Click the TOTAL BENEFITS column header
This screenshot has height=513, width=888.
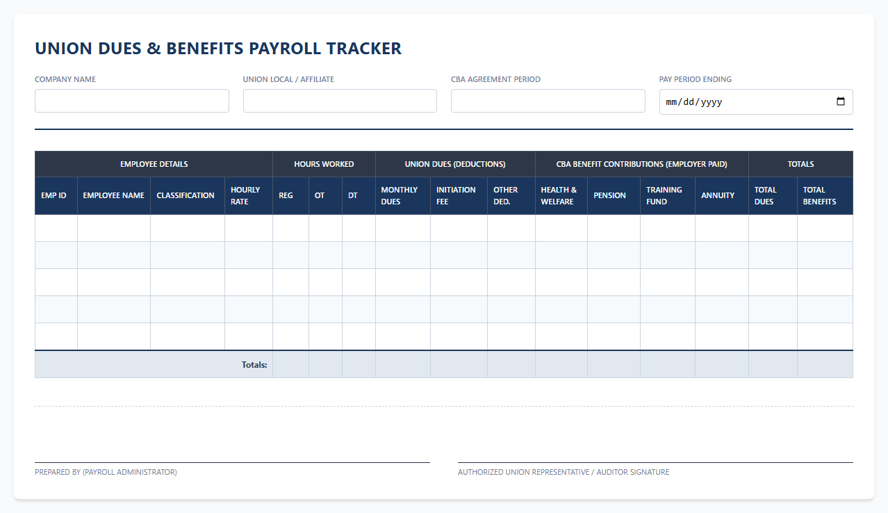[x=825, y=196]
